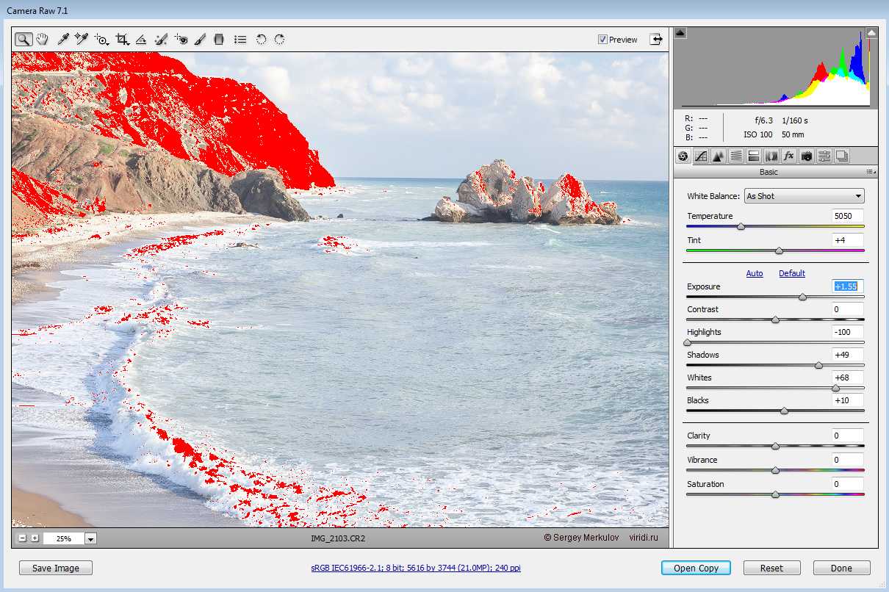This screenshot has height=592, width=889.
Task: Toggle shadow clipping warning in histogram
Action: click(x=680, y=33)
